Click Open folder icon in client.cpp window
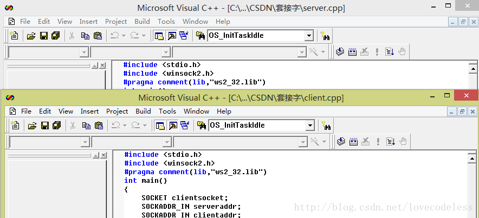Image resolution: width=479 pixels, height=218 pixels. point(32,125)
